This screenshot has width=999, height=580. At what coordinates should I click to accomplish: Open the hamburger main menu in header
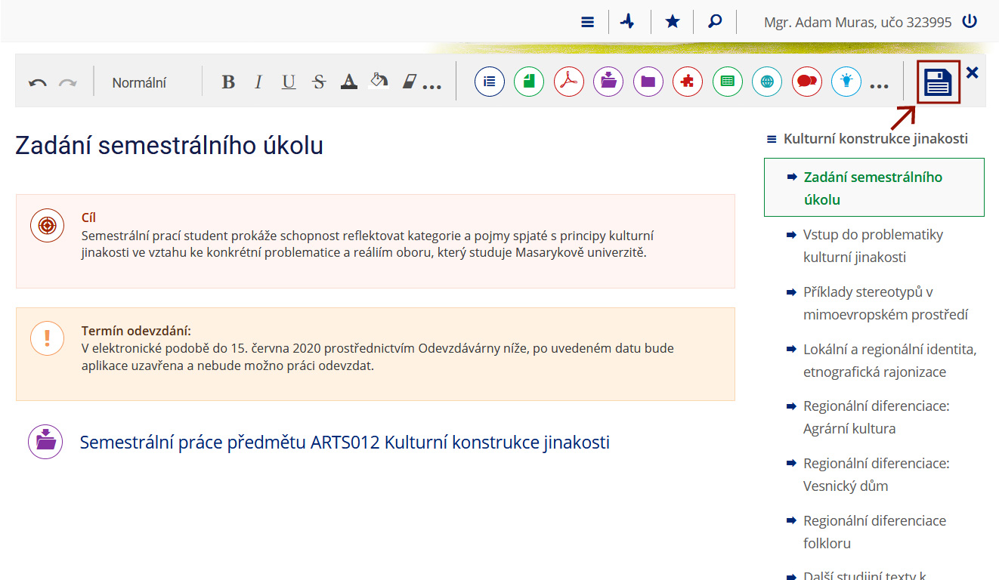(588, 22)
